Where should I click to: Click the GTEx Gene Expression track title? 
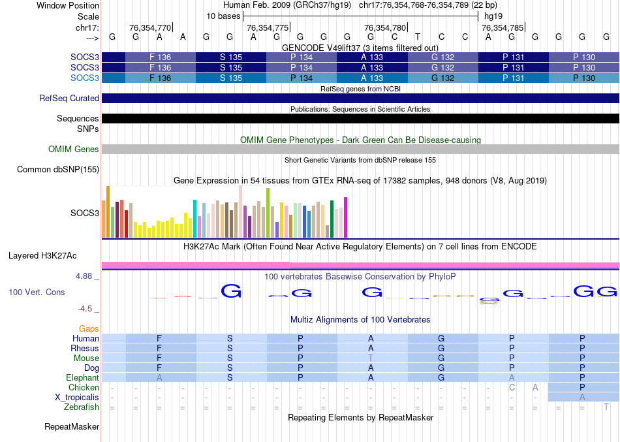coord(360,180)
